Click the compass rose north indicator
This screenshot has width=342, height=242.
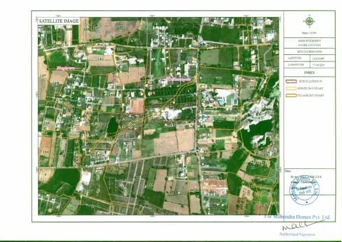coord(309,22)
